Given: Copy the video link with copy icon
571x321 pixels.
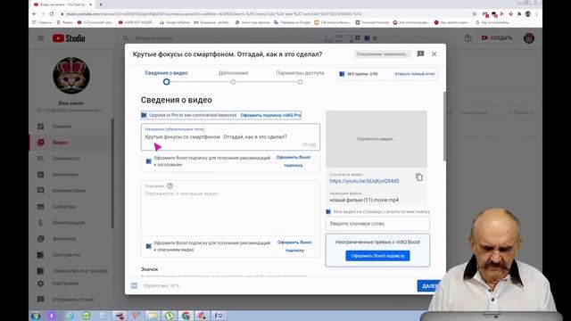Looking at the screenshot, I should [419, 177].
